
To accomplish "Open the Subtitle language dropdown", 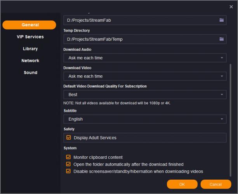I will (145, 119).
